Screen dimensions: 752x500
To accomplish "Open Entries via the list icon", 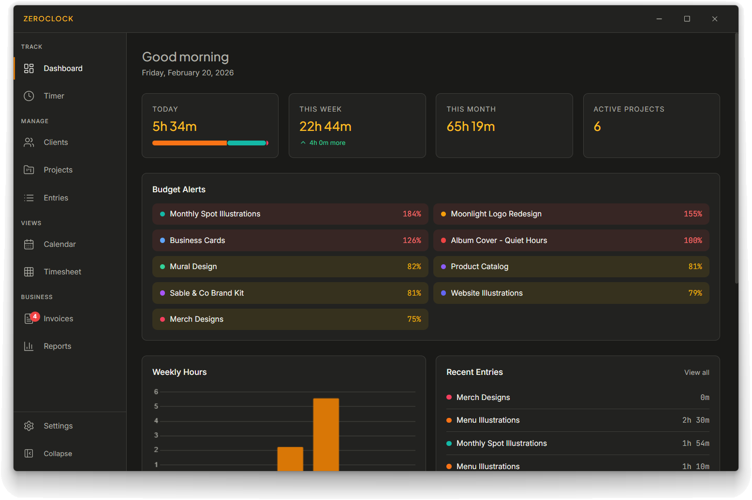I will click(x=29, y=198).
